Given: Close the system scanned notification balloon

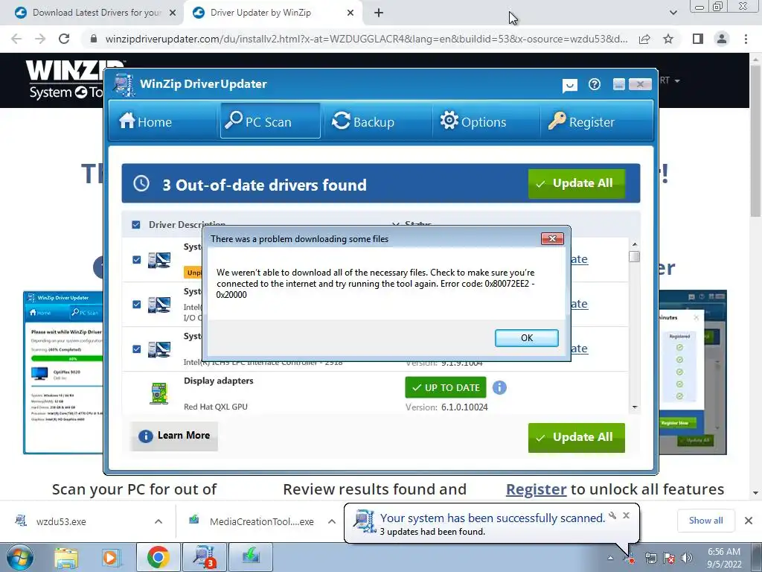Looking at the screenshot, I should point(626,515).
